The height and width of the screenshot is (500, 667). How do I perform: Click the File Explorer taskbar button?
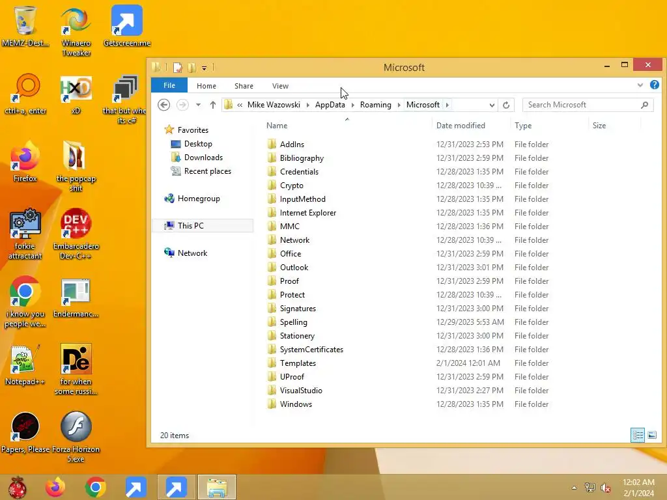pos(217,487)
